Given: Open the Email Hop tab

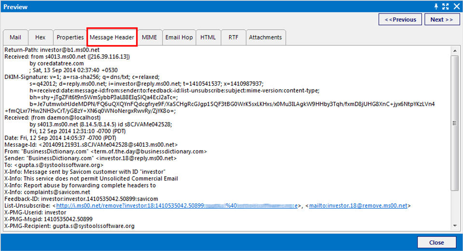Looking at the screenshot, I should 179,38.
